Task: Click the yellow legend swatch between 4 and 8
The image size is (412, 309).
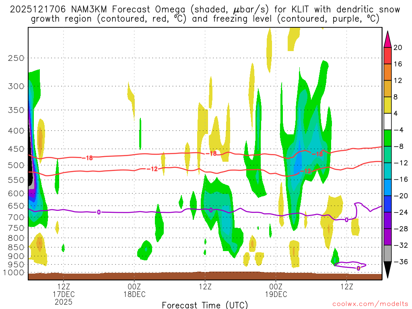Action: 387,105
